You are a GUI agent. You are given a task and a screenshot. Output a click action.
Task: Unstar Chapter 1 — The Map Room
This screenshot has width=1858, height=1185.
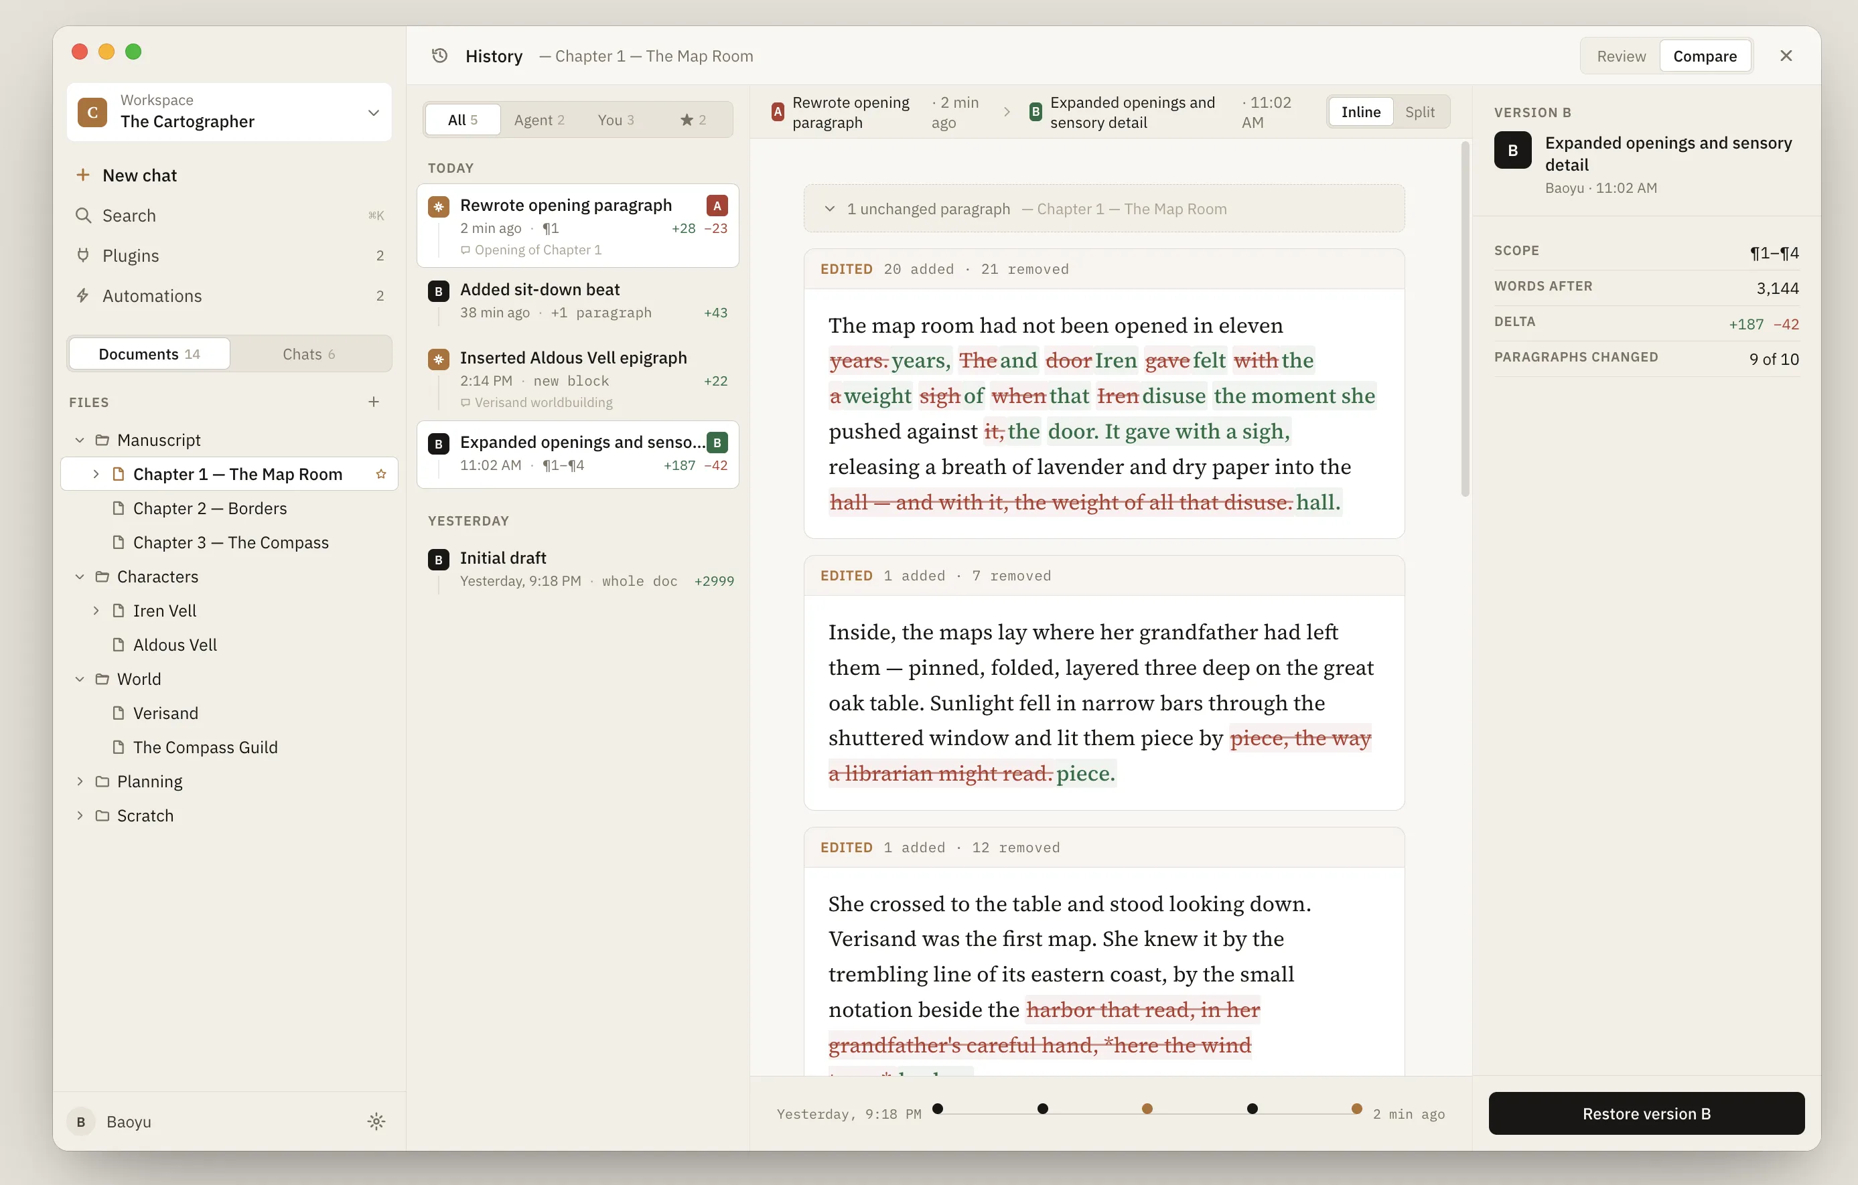click(380, 474)
